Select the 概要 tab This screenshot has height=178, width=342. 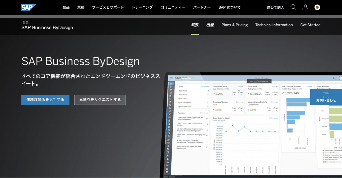click(195, 25)
